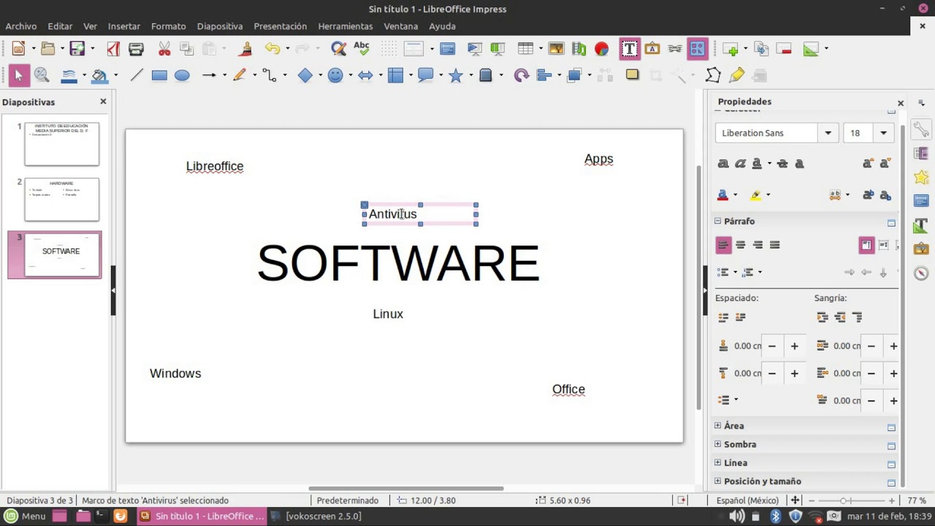Set paragraph alignment to left
This screenshot has height=526, width=935.
(x=723, y=245)
